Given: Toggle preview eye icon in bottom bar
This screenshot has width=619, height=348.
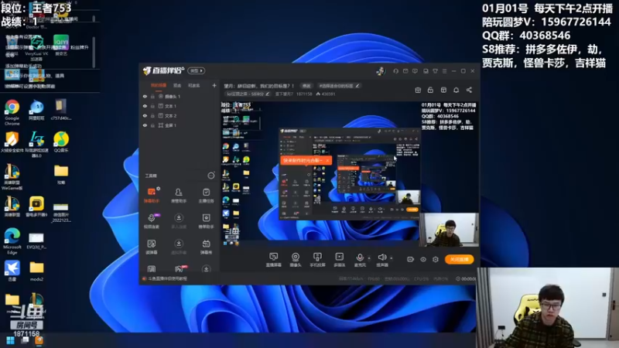Looking at the screenshot, I should pos(422,259).
